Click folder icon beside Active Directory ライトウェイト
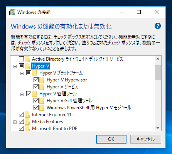172x154 pixels. pos(27,59)
